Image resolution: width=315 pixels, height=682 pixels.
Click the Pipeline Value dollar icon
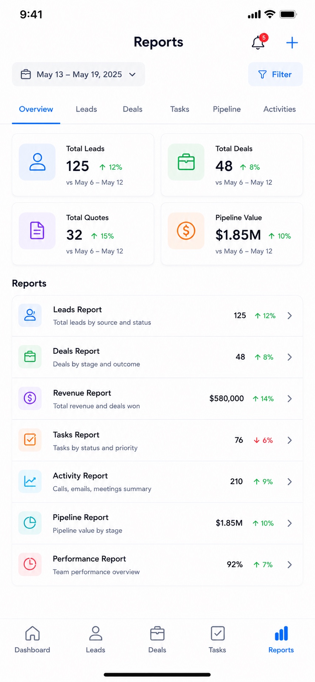[x=186, y=231]
